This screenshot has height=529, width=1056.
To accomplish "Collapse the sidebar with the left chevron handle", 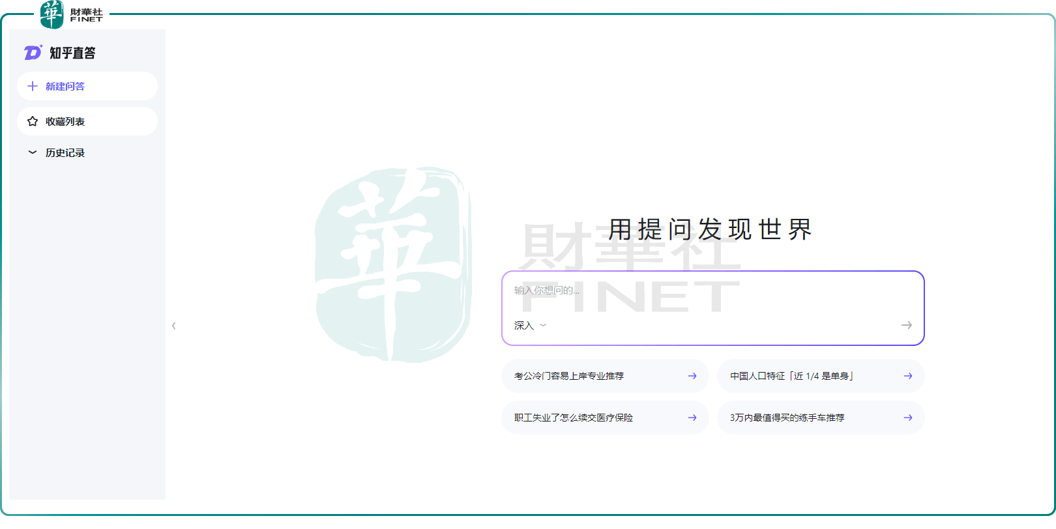I will (174, 325).
